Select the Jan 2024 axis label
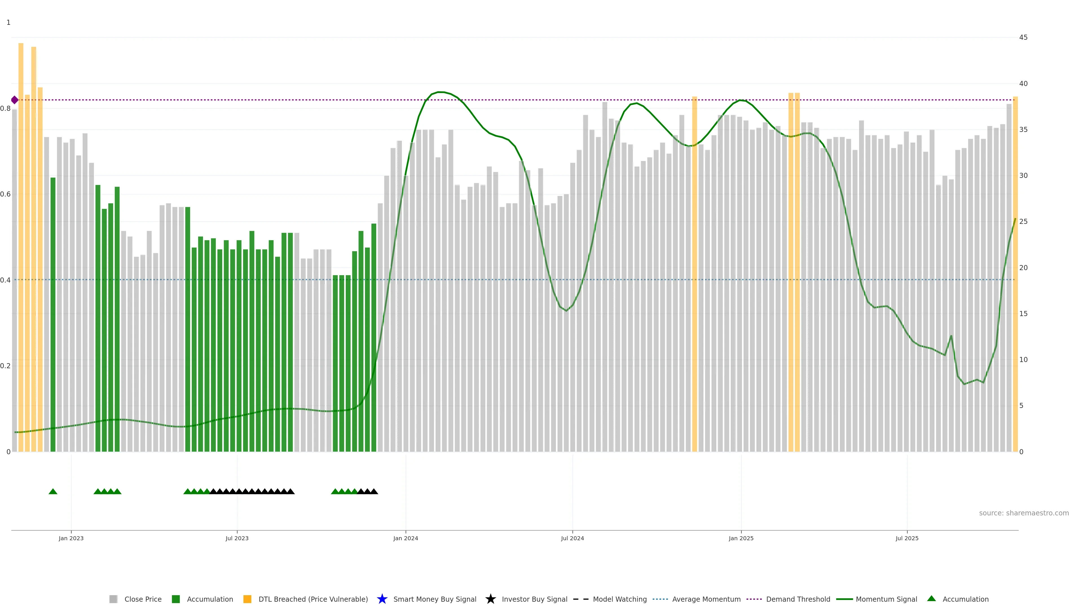Image resolution: width=1083 pixels, height=609 pixels. point(405,538)
